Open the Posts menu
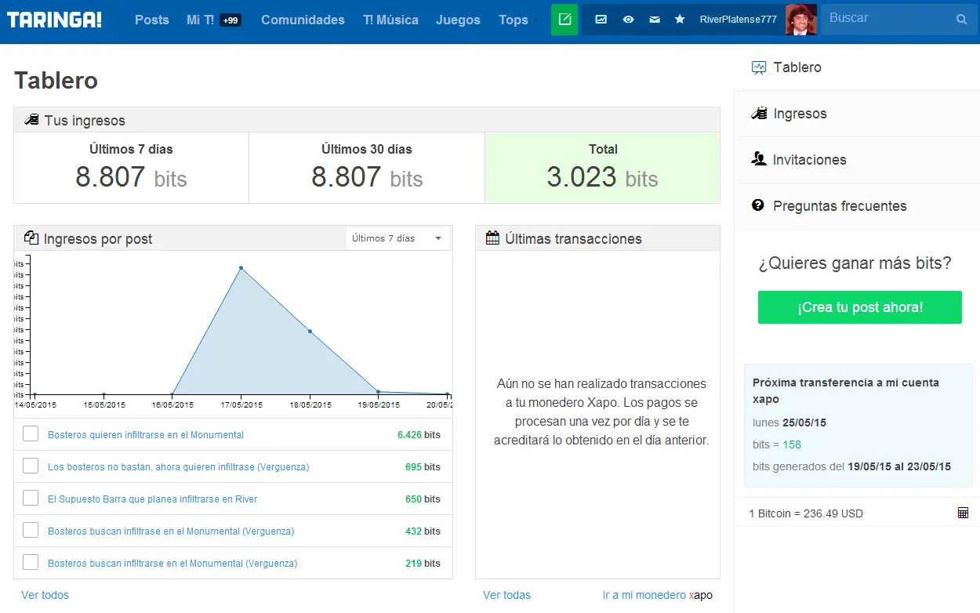Viewport: 980px width, 613px height. pyautogui.click(x=152, y=20)
